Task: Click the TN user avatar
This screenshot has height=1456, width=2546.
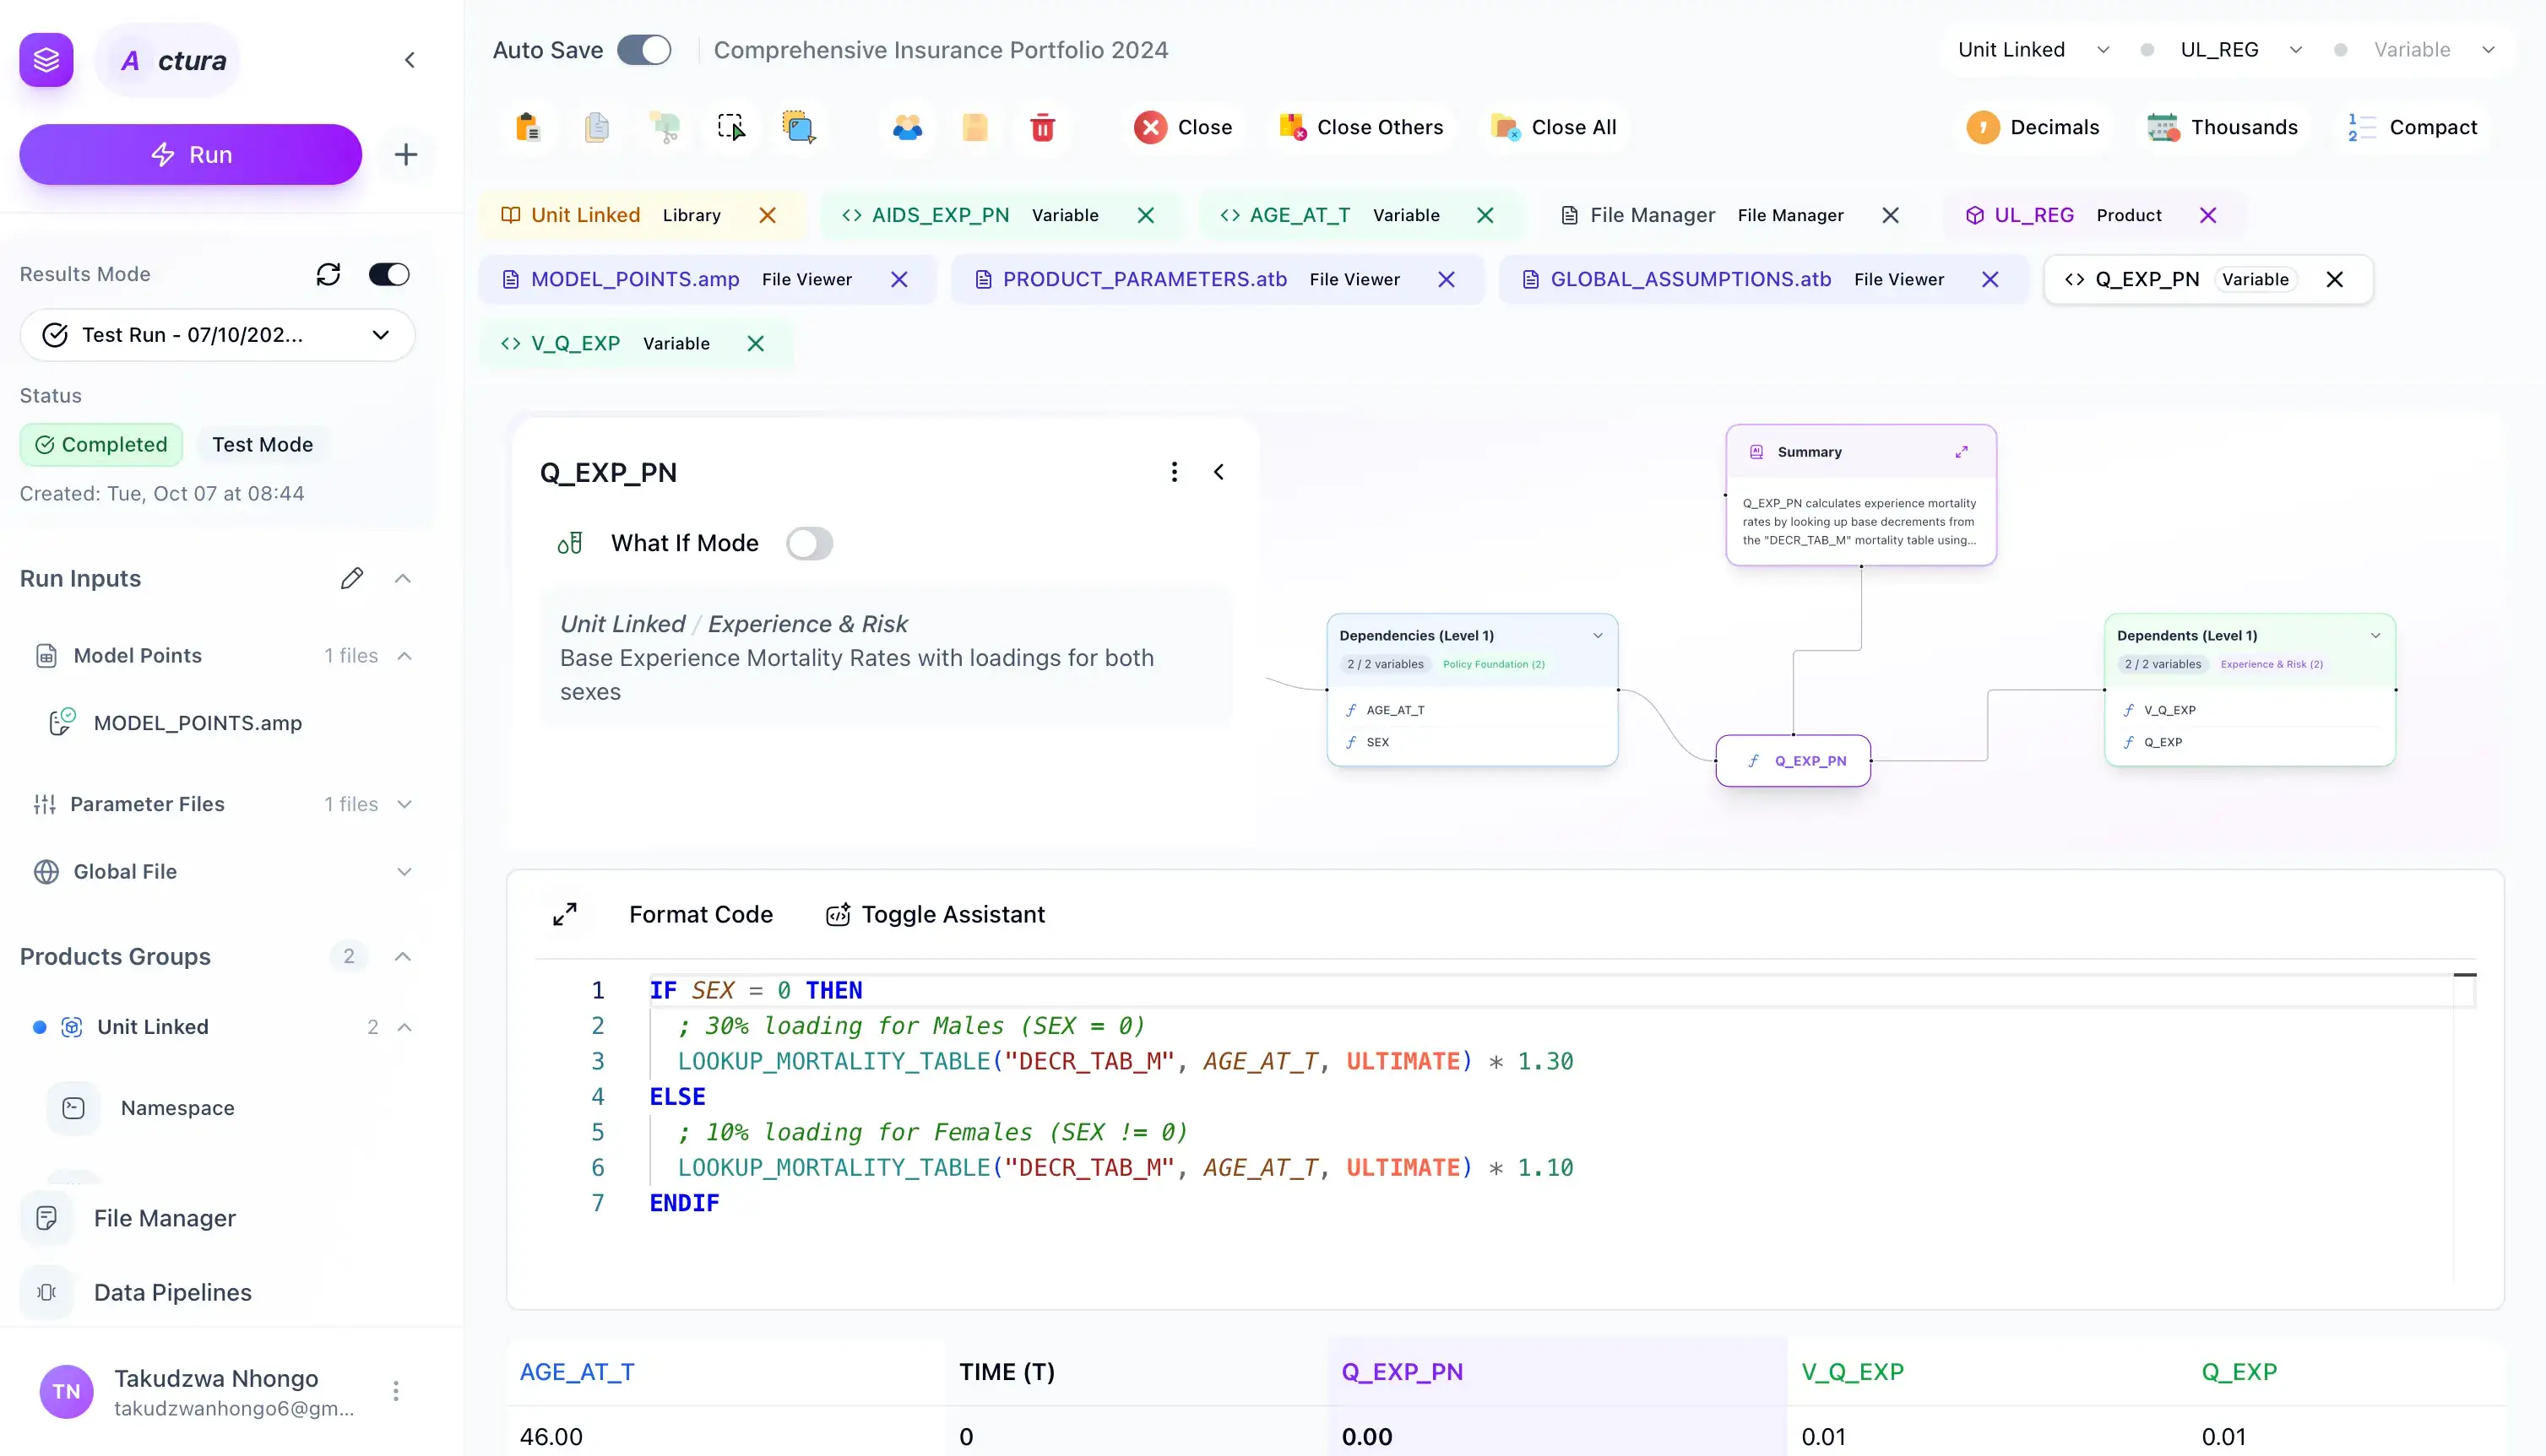Action: coord(66,1391)
